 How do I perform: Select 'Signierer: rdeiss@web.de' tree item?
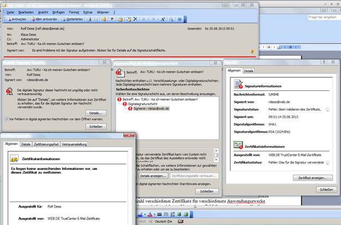pos(151,108)
